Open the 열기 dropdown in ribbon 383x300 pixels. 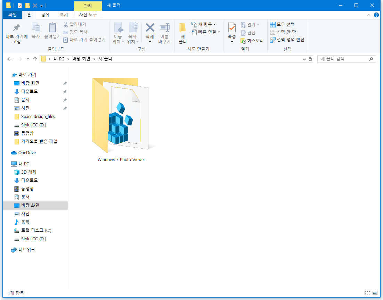(250, 25)
